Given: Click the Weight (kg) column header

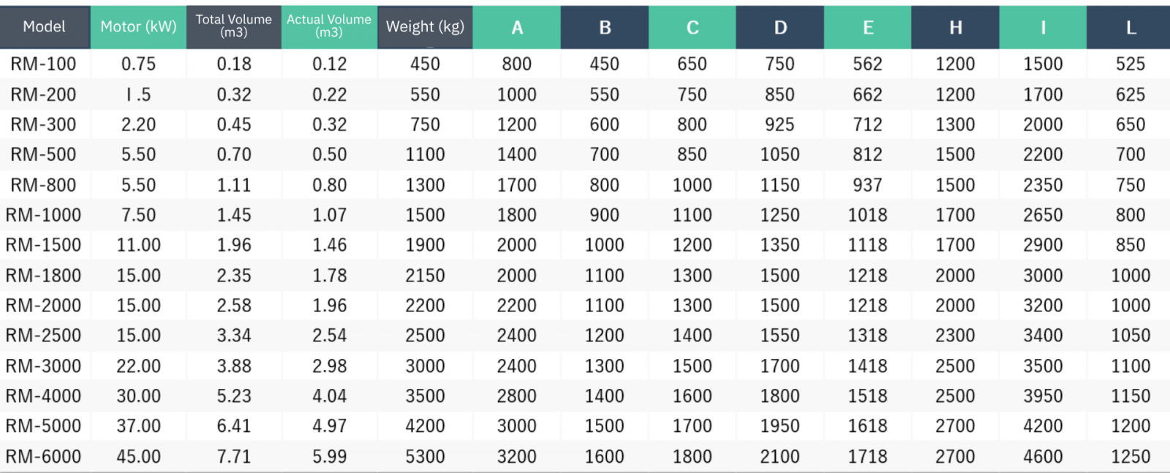Looking at the screenshot, I should coord(425,27).
